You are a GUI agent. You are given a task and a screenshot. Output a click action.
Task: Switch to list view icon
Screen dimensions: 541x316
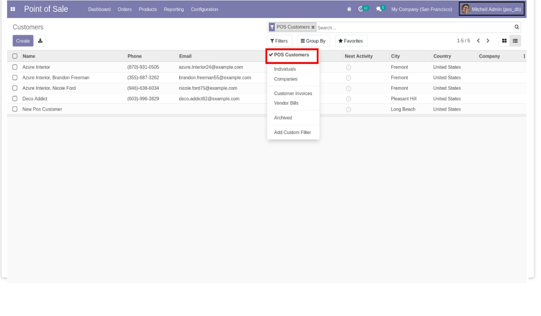[515, 41]
